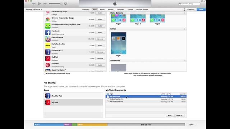Image resolution: width=230 pixels, height=129 pixels.
Task: Install Chrome browser by Google
Action: (100, 19)
